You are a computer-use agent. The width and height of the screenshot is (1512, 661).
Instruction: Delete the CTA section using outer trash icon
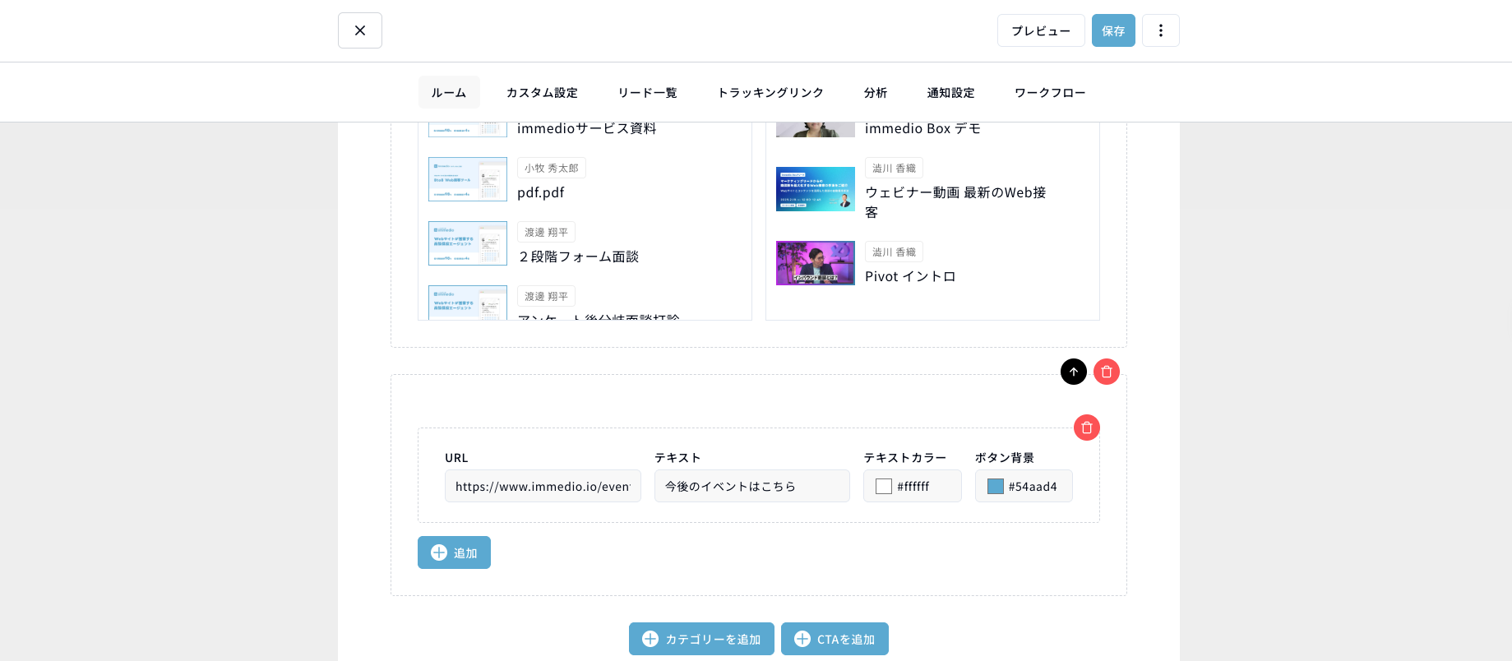tap(1106, 372)
